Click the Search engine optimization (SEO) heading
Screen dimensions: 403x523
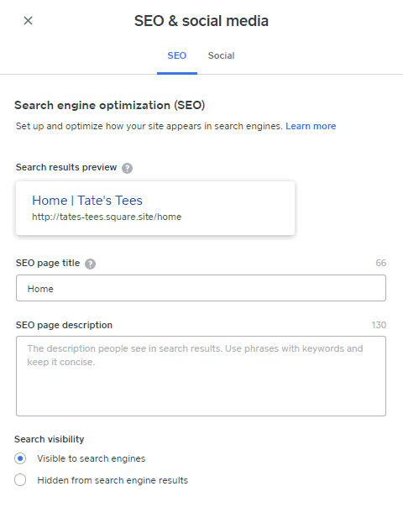point(110,106)
